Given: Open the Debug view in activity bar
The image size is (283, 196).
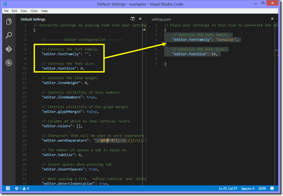Looking at the screenshot, I should [x=9, y=63].
